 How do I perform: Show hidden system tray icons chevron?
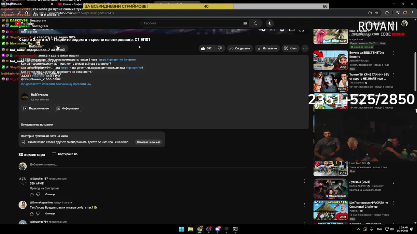358,229
